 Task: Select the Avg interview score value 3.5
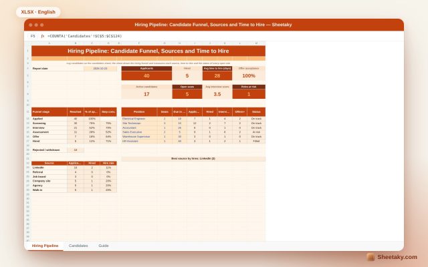pos(217,94)
